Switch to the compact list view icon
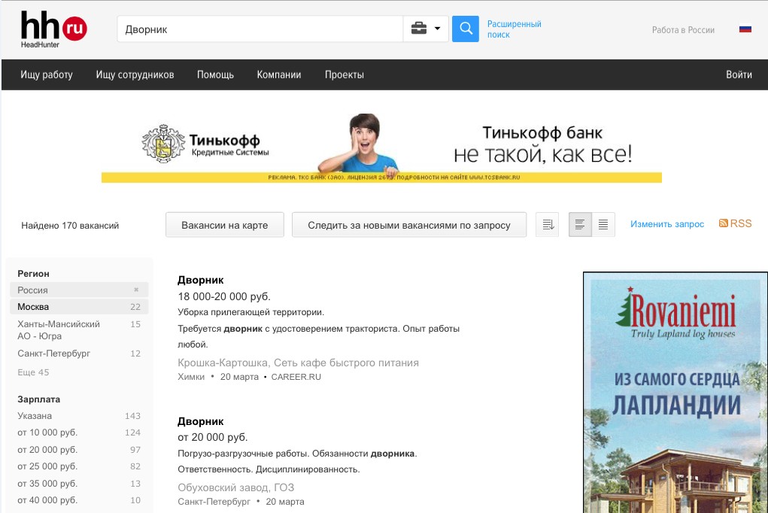768x513 pixels. click(x=603, y=225)
